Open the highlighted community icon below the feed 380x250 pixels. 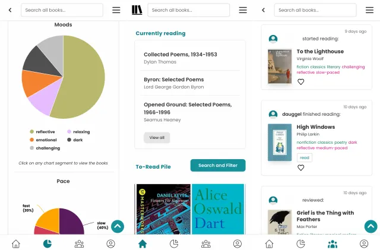click(x=332, y=243)
